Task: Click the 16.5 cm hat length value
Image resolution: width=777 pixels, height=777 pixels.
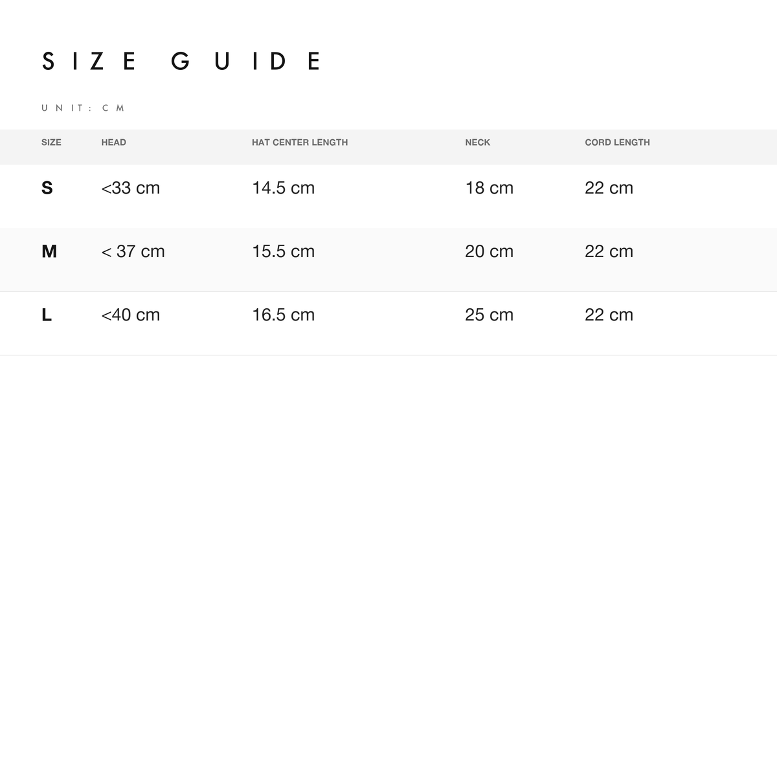Action: click(284, 315)
